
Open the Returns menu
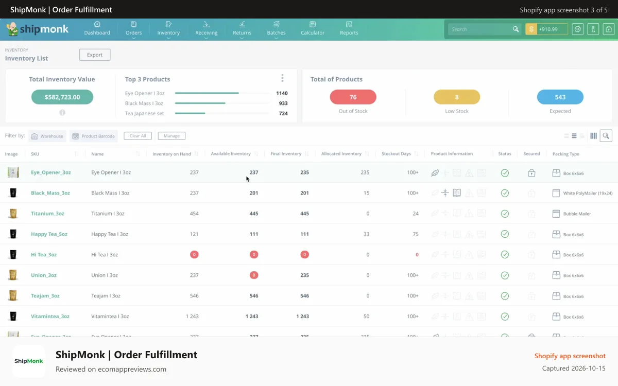(x=242, y=29)
